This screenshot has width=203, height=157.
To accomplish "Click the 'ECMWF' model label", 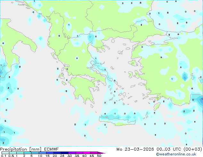I will click(x=52, y=149).
